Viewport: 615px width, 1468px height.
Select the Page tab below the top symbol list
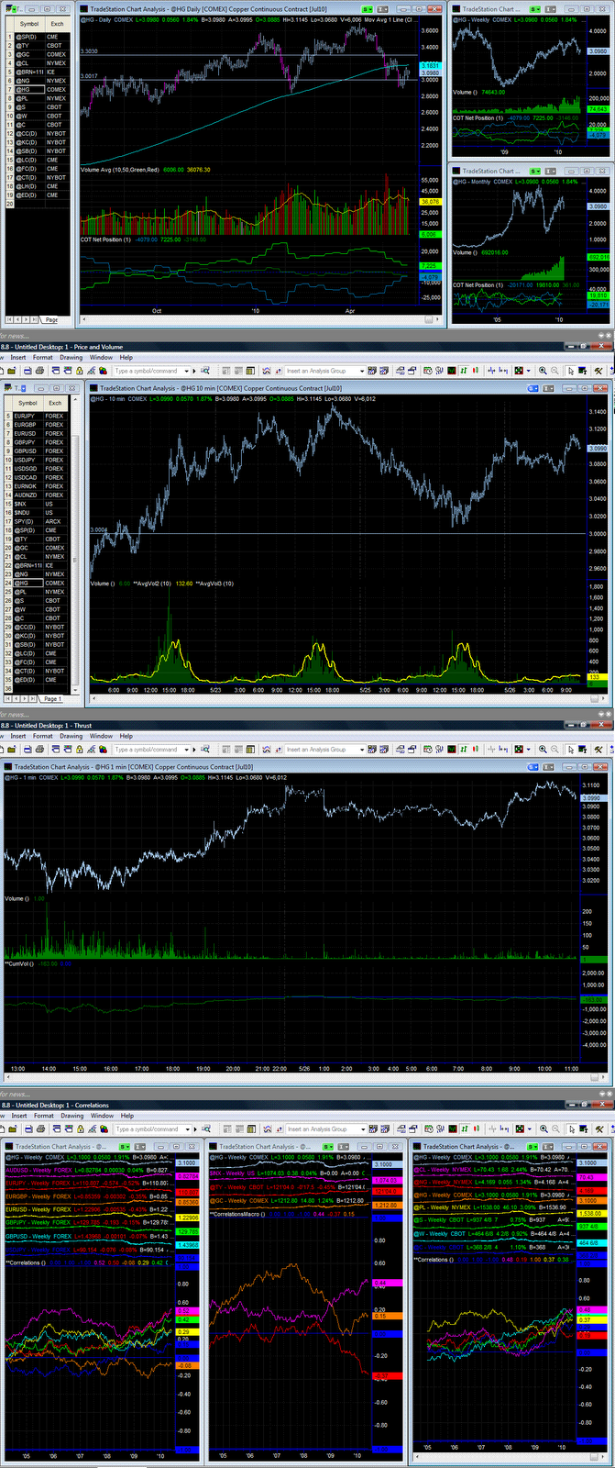(x=51, y=319)
